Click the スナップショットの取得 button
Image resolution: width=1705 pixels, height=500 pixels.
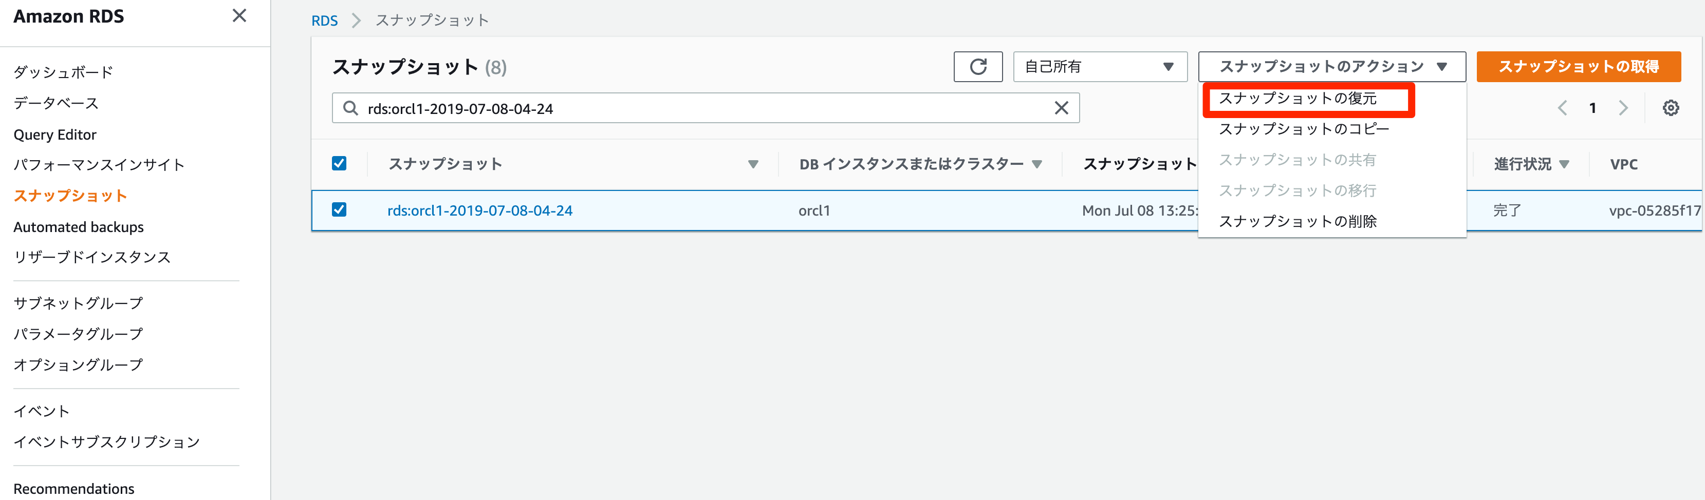[1578, 67]
